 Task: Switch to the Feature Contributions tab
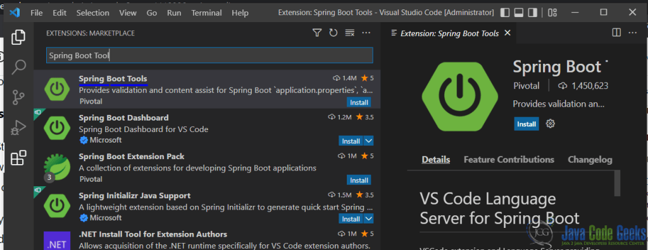509,160
